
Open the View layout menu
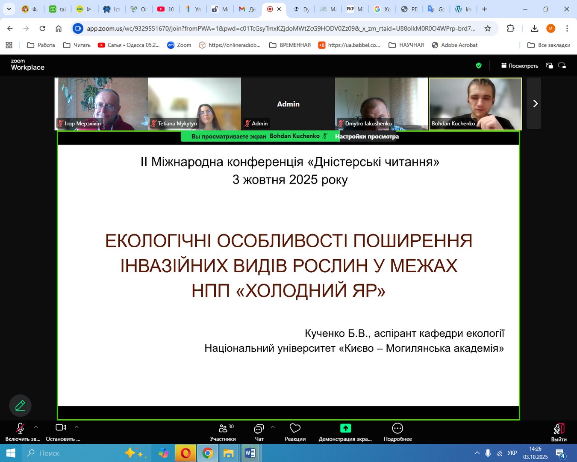click(x=520, y=66)
